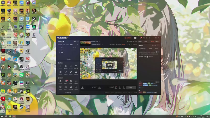Click the stream cover thumbnail
The width and height of the screenshot is (210, 118).
coord(85,43)
